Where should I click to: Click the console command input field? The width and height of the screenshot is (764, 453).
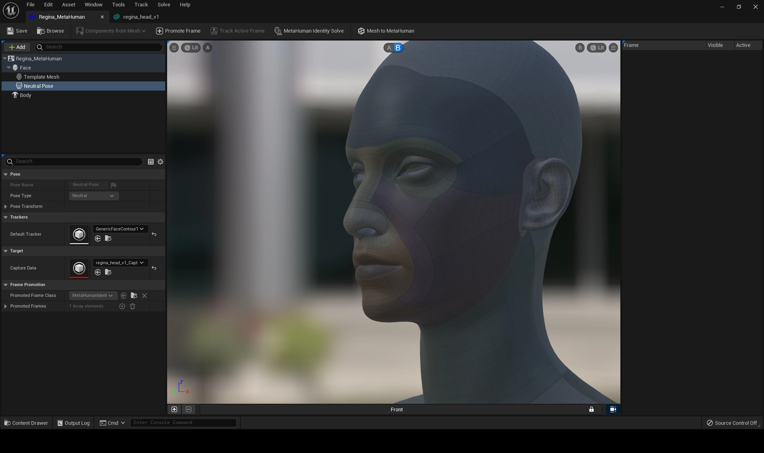183,422
